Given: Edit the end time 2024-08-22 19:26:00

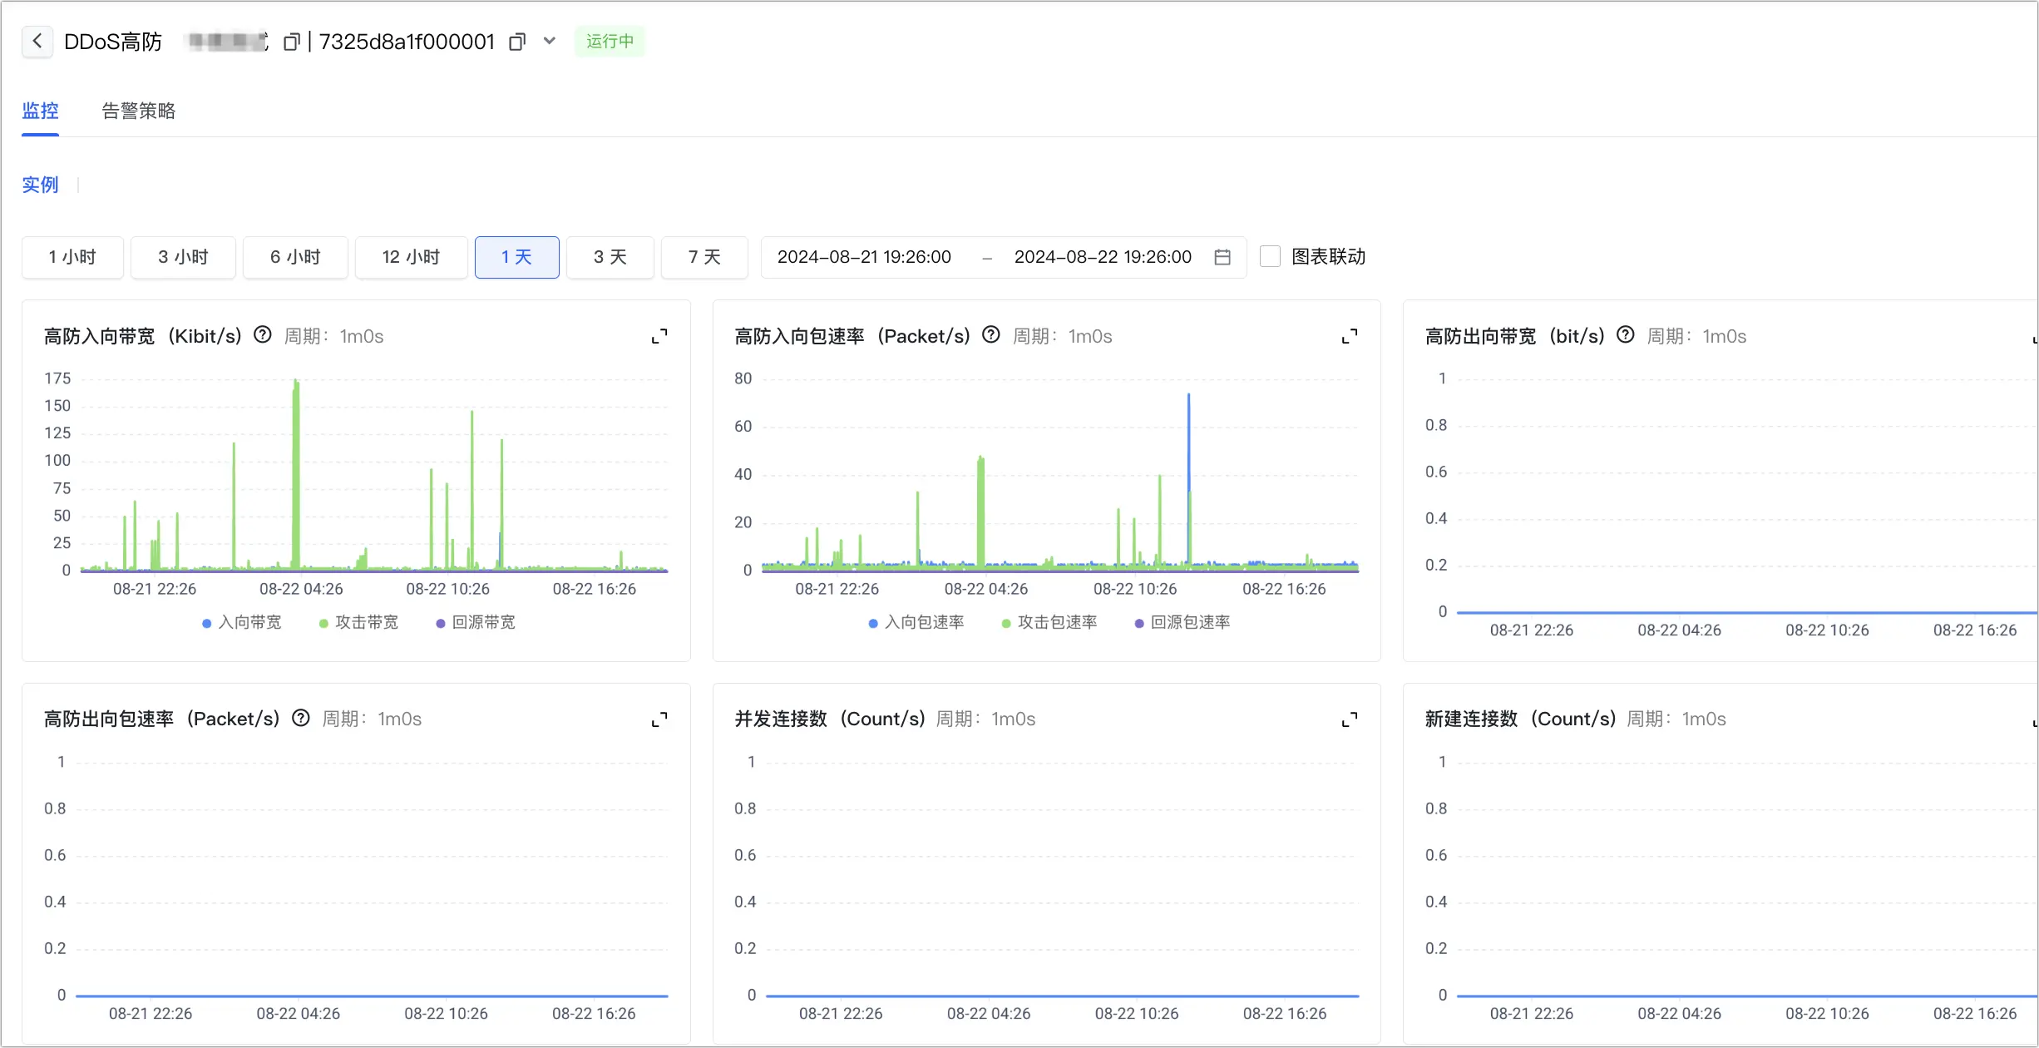Looking at the screenshot, I should tap(1103, 257).
